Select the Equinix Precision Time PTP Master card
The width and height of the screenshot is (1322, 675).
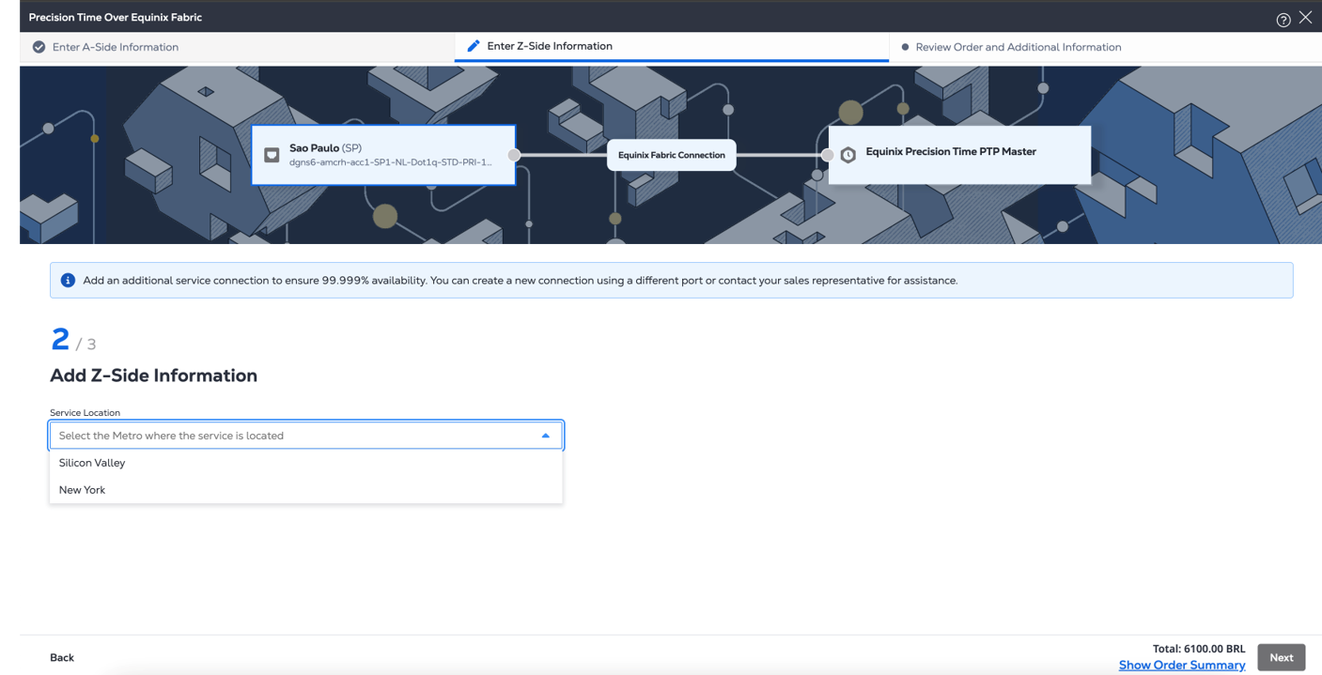point(959,155)
